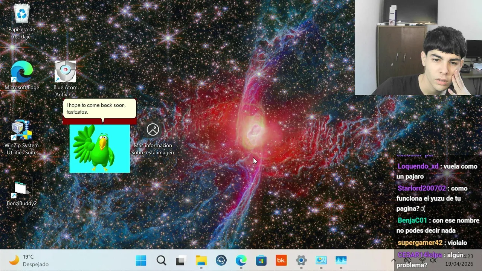Open taskbar Search
482x271 pixels.
click(x=161, y=260)
